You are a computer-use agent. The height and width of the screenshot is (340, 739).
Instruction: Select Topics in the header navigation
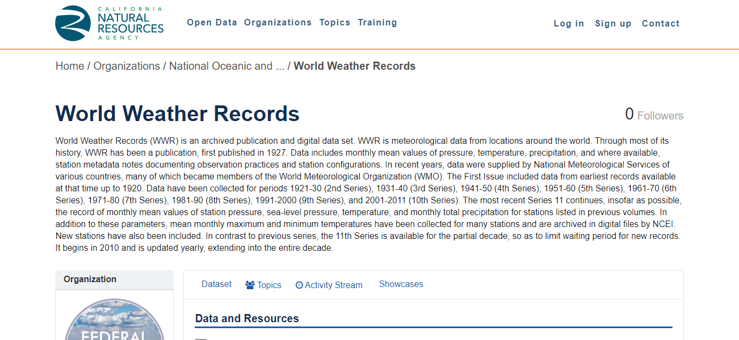pos(335,23)
